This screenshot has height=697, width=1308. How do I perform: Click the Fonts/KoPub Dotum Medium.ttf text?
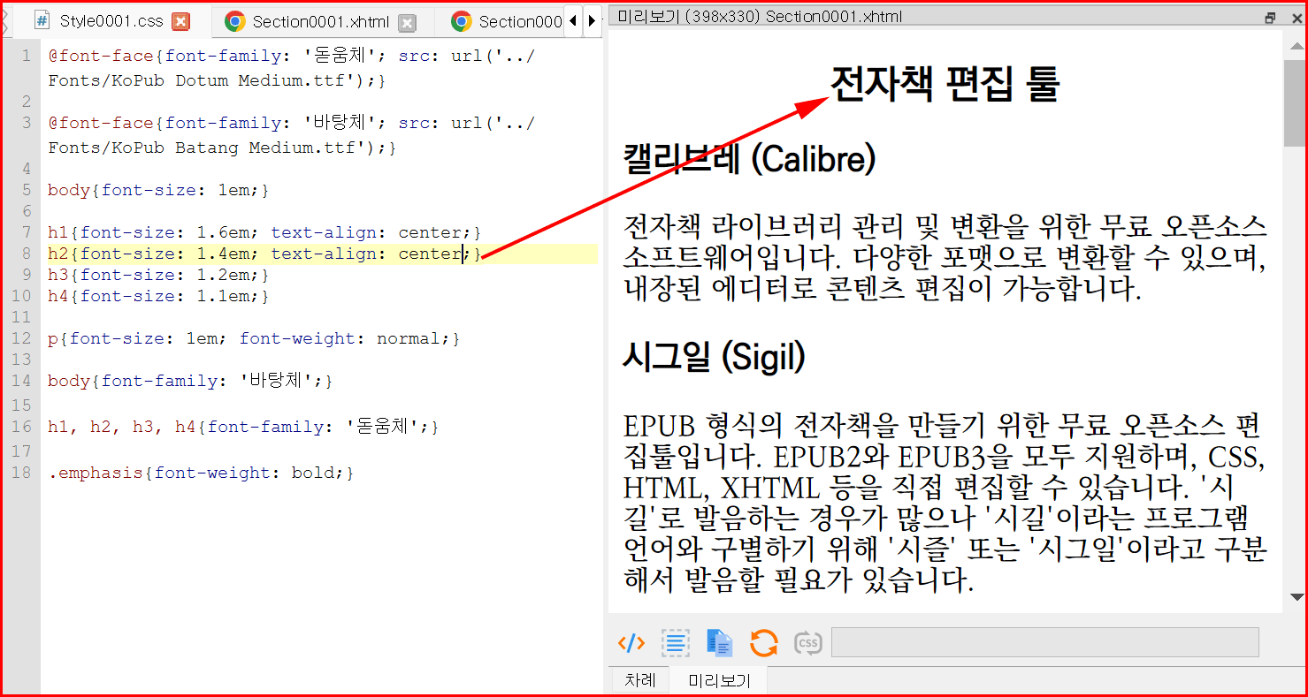[202, 80]
